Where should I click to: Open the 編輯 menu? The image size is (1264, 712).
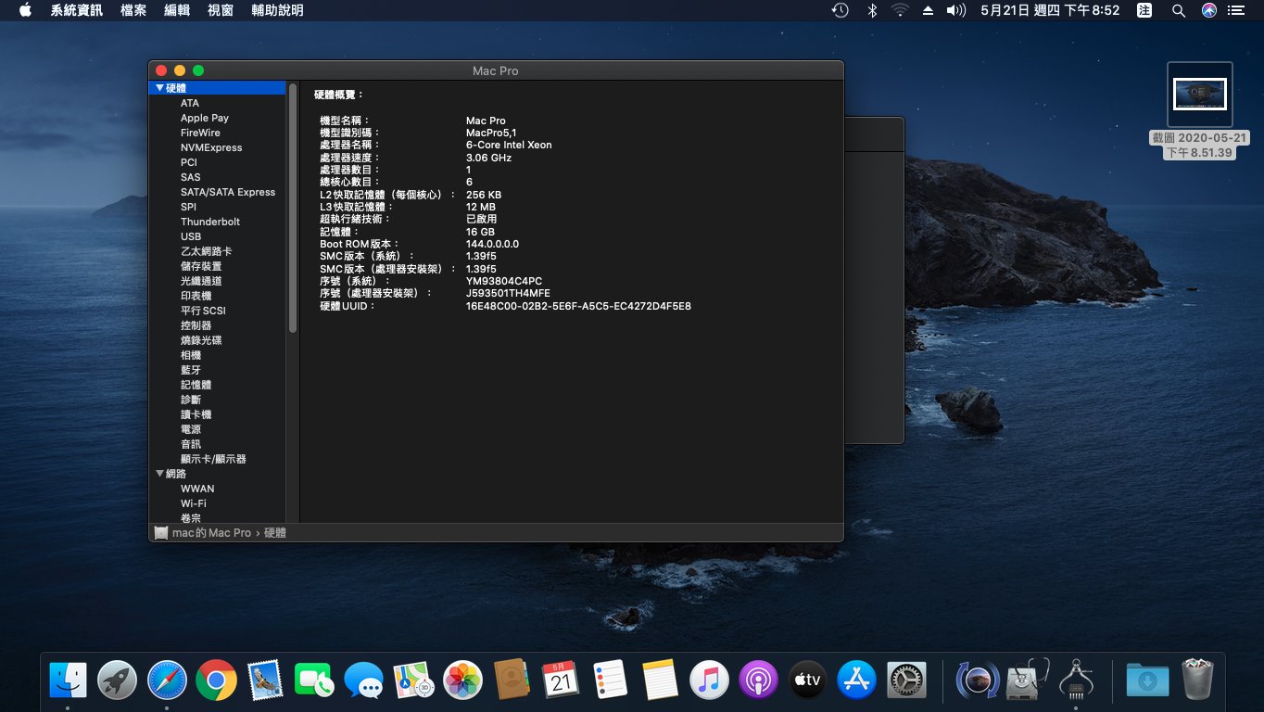click(177, 10)
